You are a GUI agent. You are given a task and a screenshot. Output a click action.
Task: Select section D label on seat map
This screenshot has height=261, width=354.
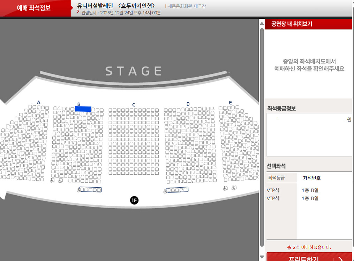tap(188, 104)
